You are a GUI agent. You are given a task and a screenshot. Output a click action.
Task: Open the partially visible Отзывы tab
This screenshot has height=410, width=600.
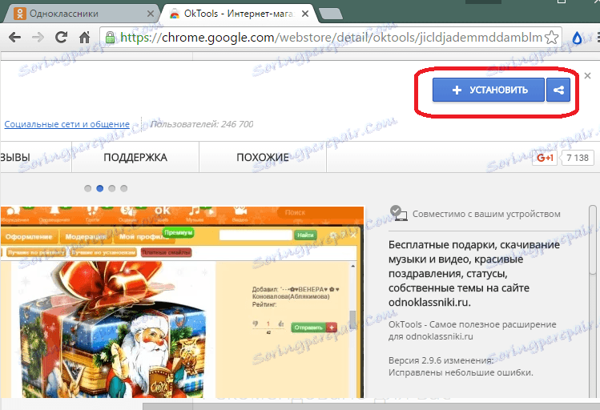click(35, 157)
